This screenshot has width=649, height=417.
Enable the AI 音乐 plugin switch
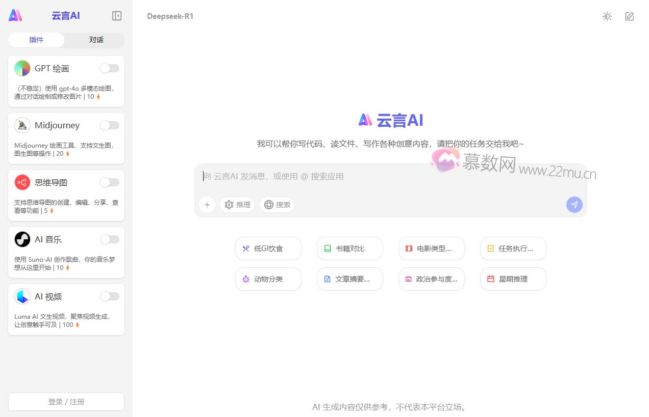point(109,239)
